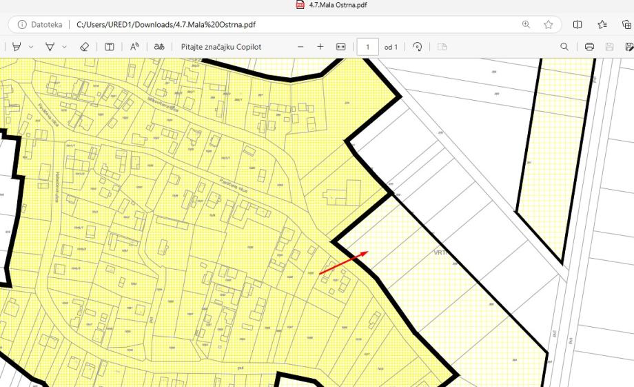Open the Translate tool icon
Viewport: 634px width, 387px height.
pos(159,47)
